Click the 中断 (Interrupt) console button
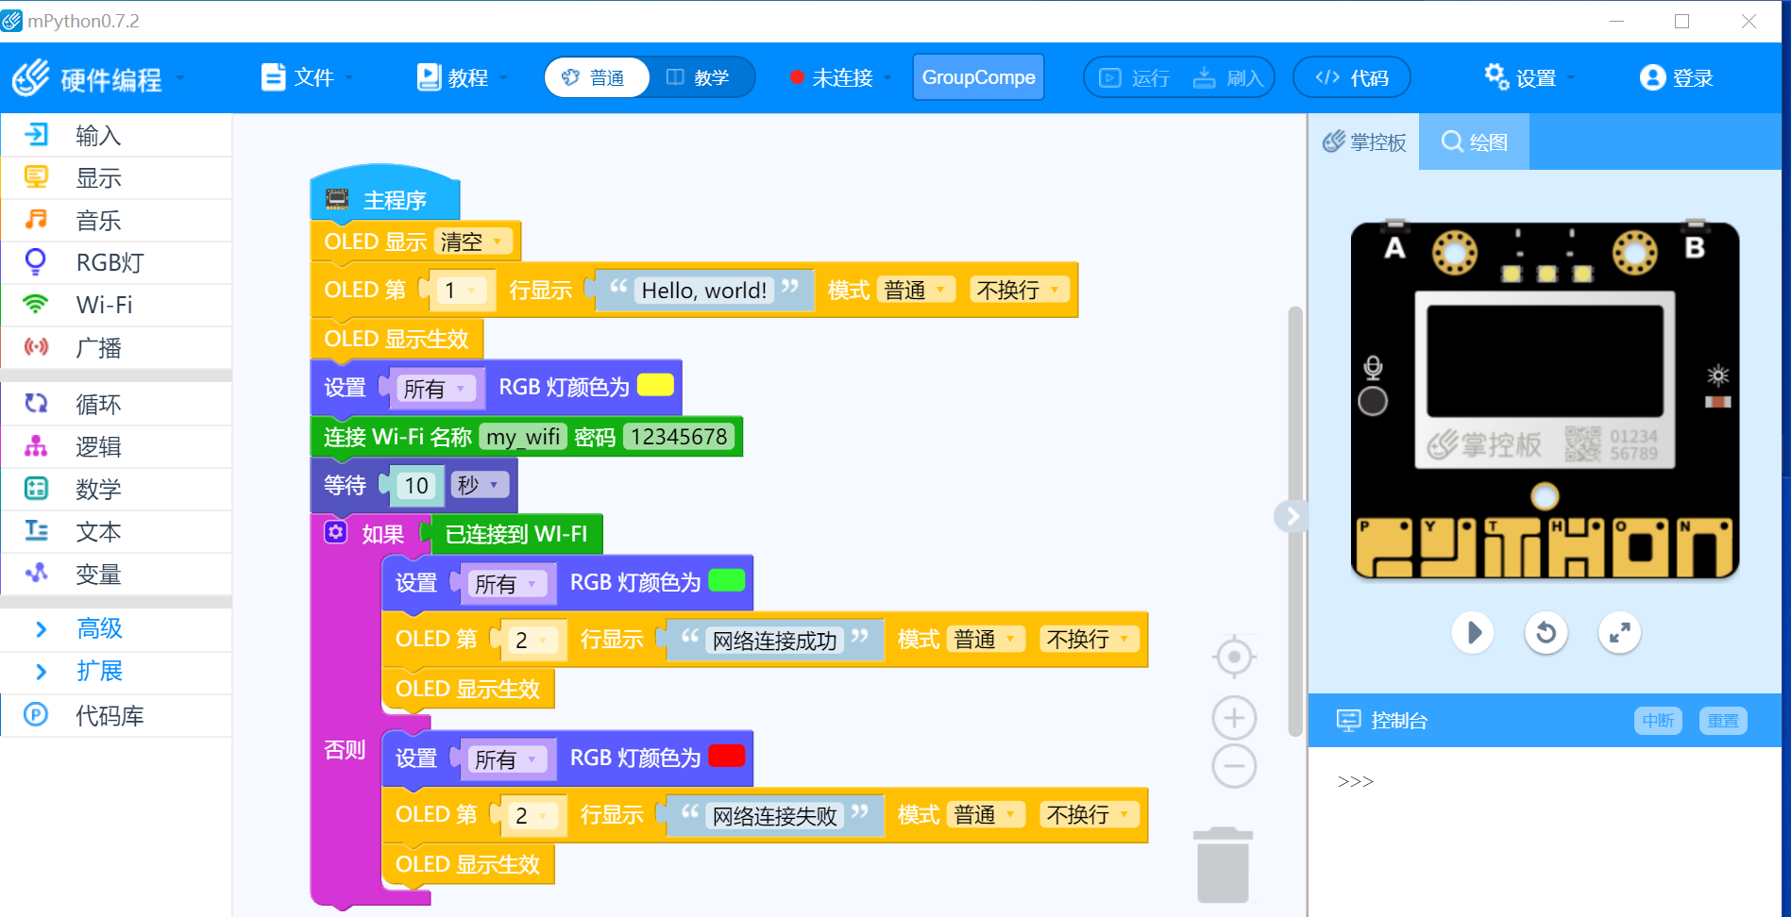The height and width of the screenshot is (917, 1791). [1658, 721]
